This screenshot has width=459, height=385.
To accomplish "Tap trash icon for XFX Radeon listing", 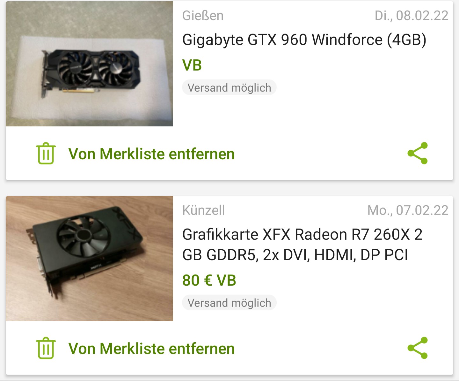I will 46,348.
